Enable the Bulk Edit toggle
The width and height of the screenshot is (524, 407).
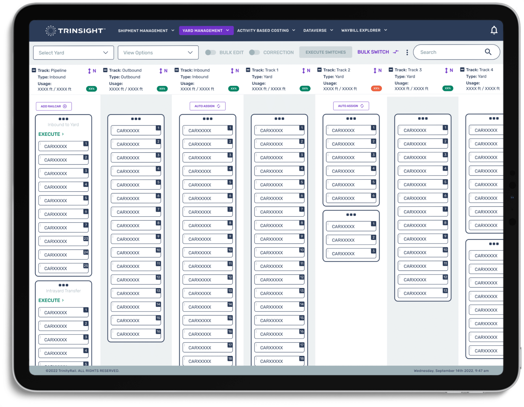(x=211, y=52)
